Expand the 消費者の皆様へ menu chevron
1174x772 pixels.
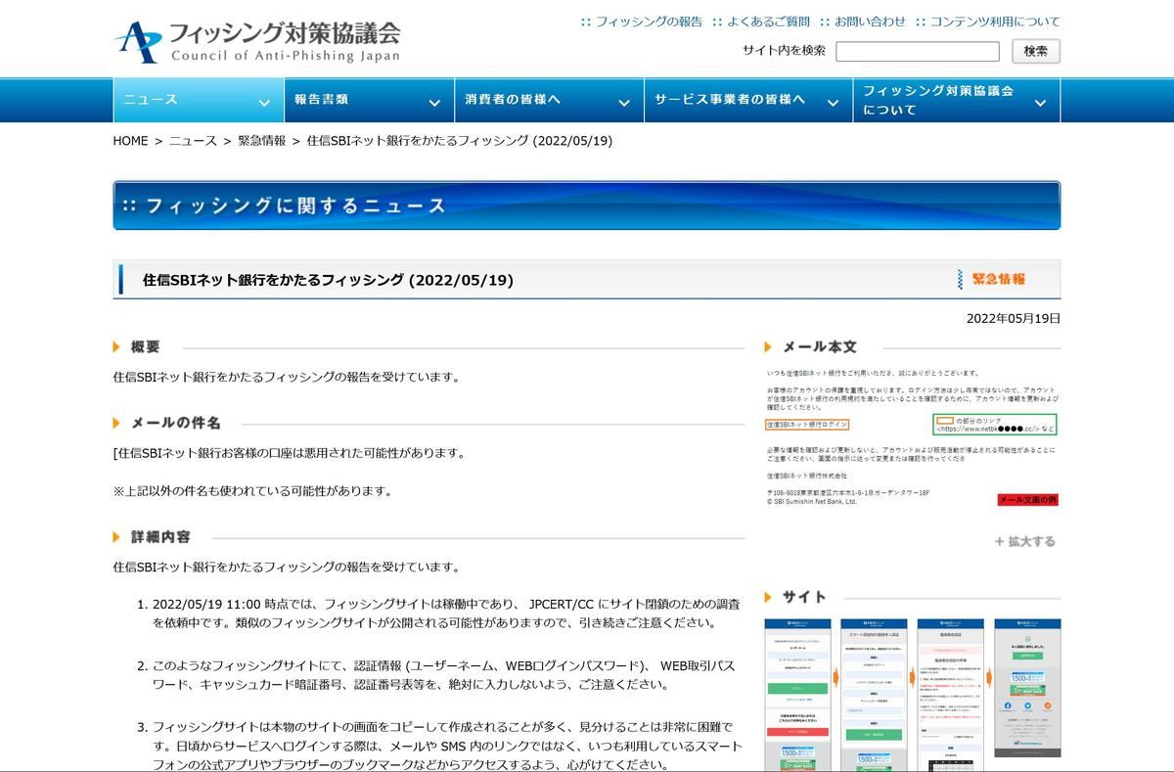pyautogui.click(x=624, y=102)
